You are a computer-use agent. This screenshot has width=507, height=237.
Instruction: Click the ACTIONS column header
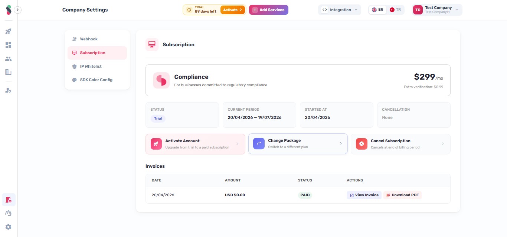click(355, 180)
